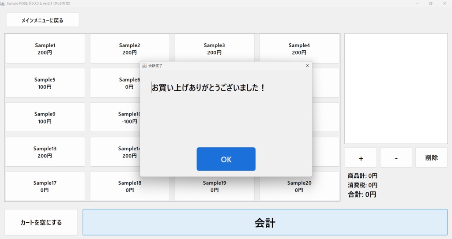Click the app icon in the main title bar
This screenshot has width=452, height=239.
(x=3, y=4)
